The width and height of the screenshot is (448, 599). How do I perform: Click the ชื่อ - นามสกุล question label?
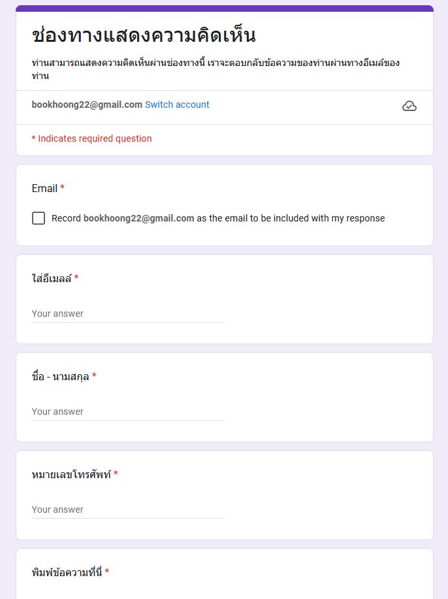[x=60, y=376]
